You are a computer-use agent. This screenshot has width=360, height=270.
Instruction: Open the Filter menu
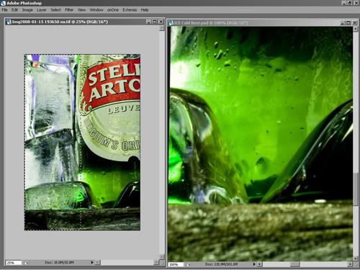tap(69, 10)
